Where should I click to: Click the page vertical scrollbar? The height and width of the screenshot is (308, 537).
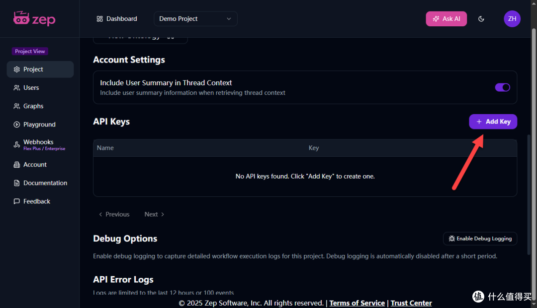click(x=534, y=164)
